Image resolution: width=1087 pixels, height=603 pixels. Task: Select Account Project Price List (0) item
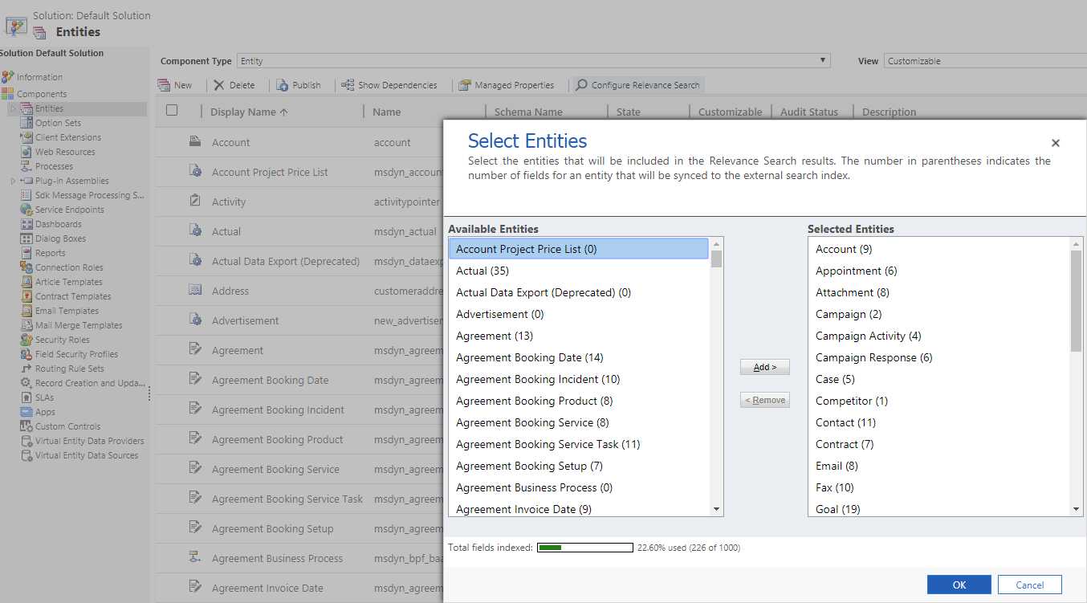click(x=578, y=249)
